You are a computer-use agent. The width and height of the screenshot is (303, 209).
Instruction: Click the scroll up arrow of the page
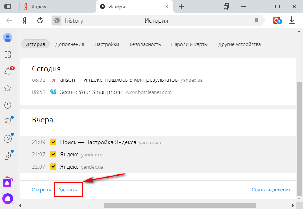tap(299, 32)
